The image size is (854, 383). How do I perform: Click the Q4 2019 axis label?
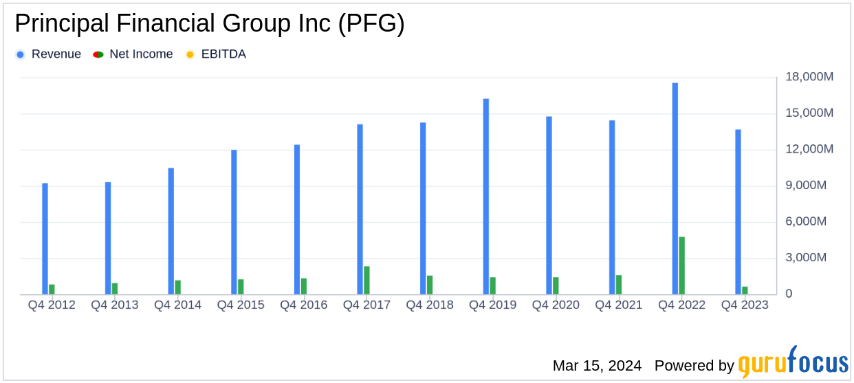(493, 305)
